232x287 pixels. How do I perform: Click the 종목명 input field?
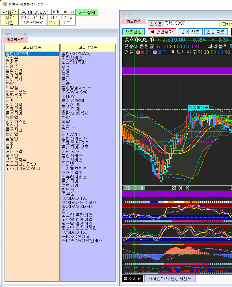coord(191,24)
